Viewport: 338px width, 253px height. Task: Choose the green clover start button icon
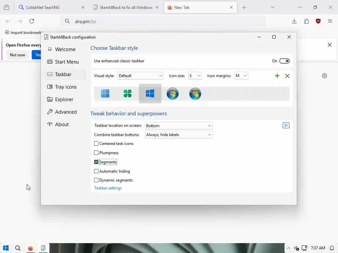coord(128,93)
